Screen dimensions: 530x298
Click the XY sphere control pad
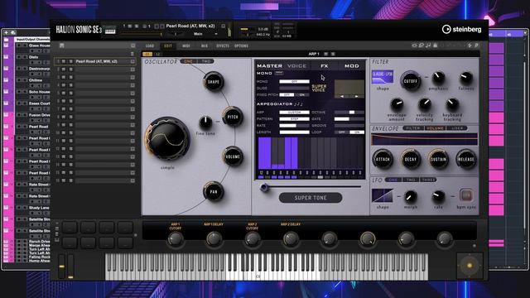[x=470, y=265]
